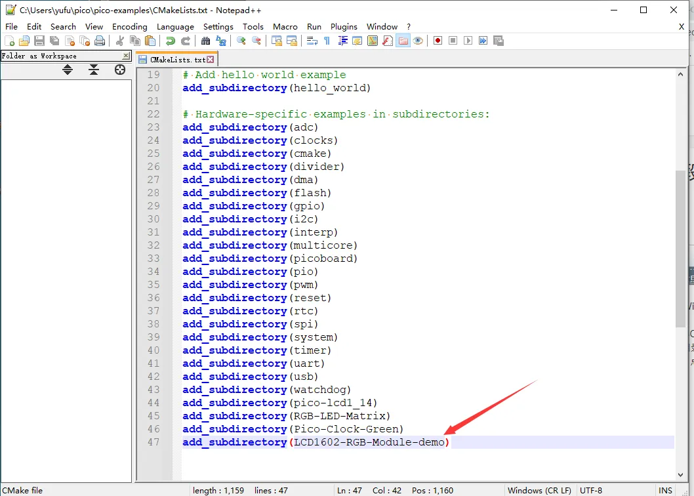
Task: Click the Save All toolbar icon
Action: (x=54, y=41)
